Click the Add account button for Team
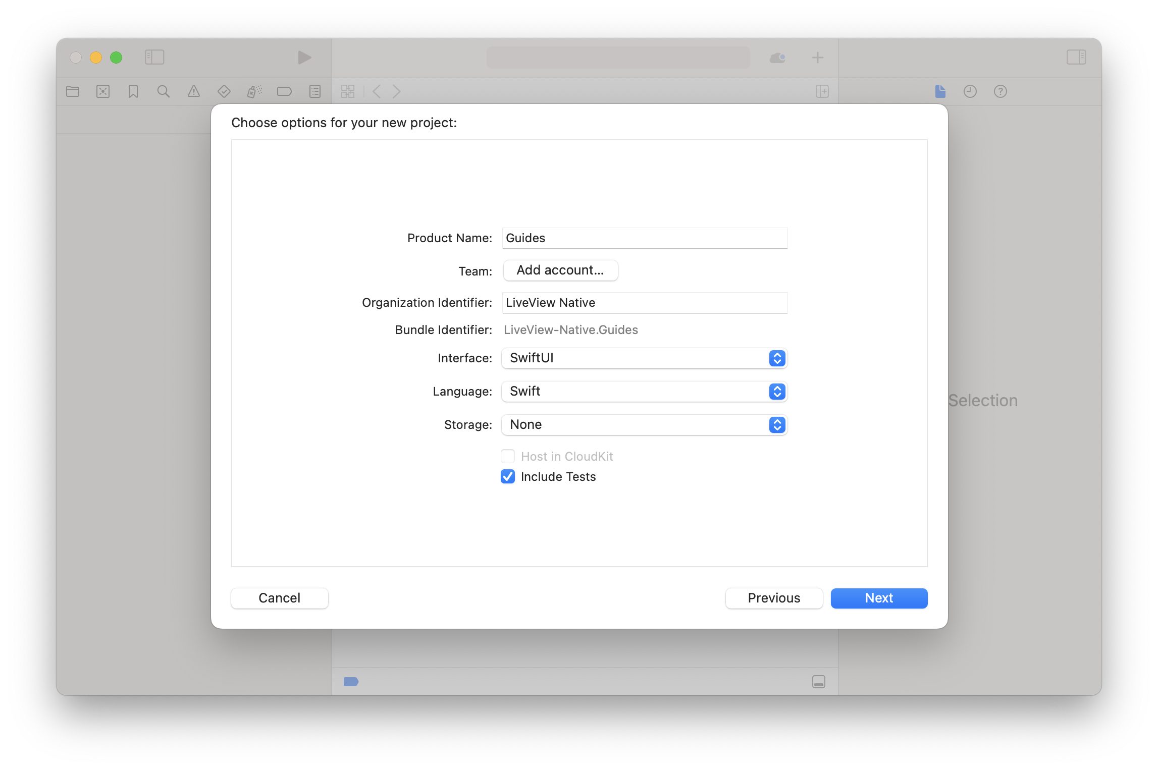1158x770 pixels. pyautogui.click(x=560, y=270)
